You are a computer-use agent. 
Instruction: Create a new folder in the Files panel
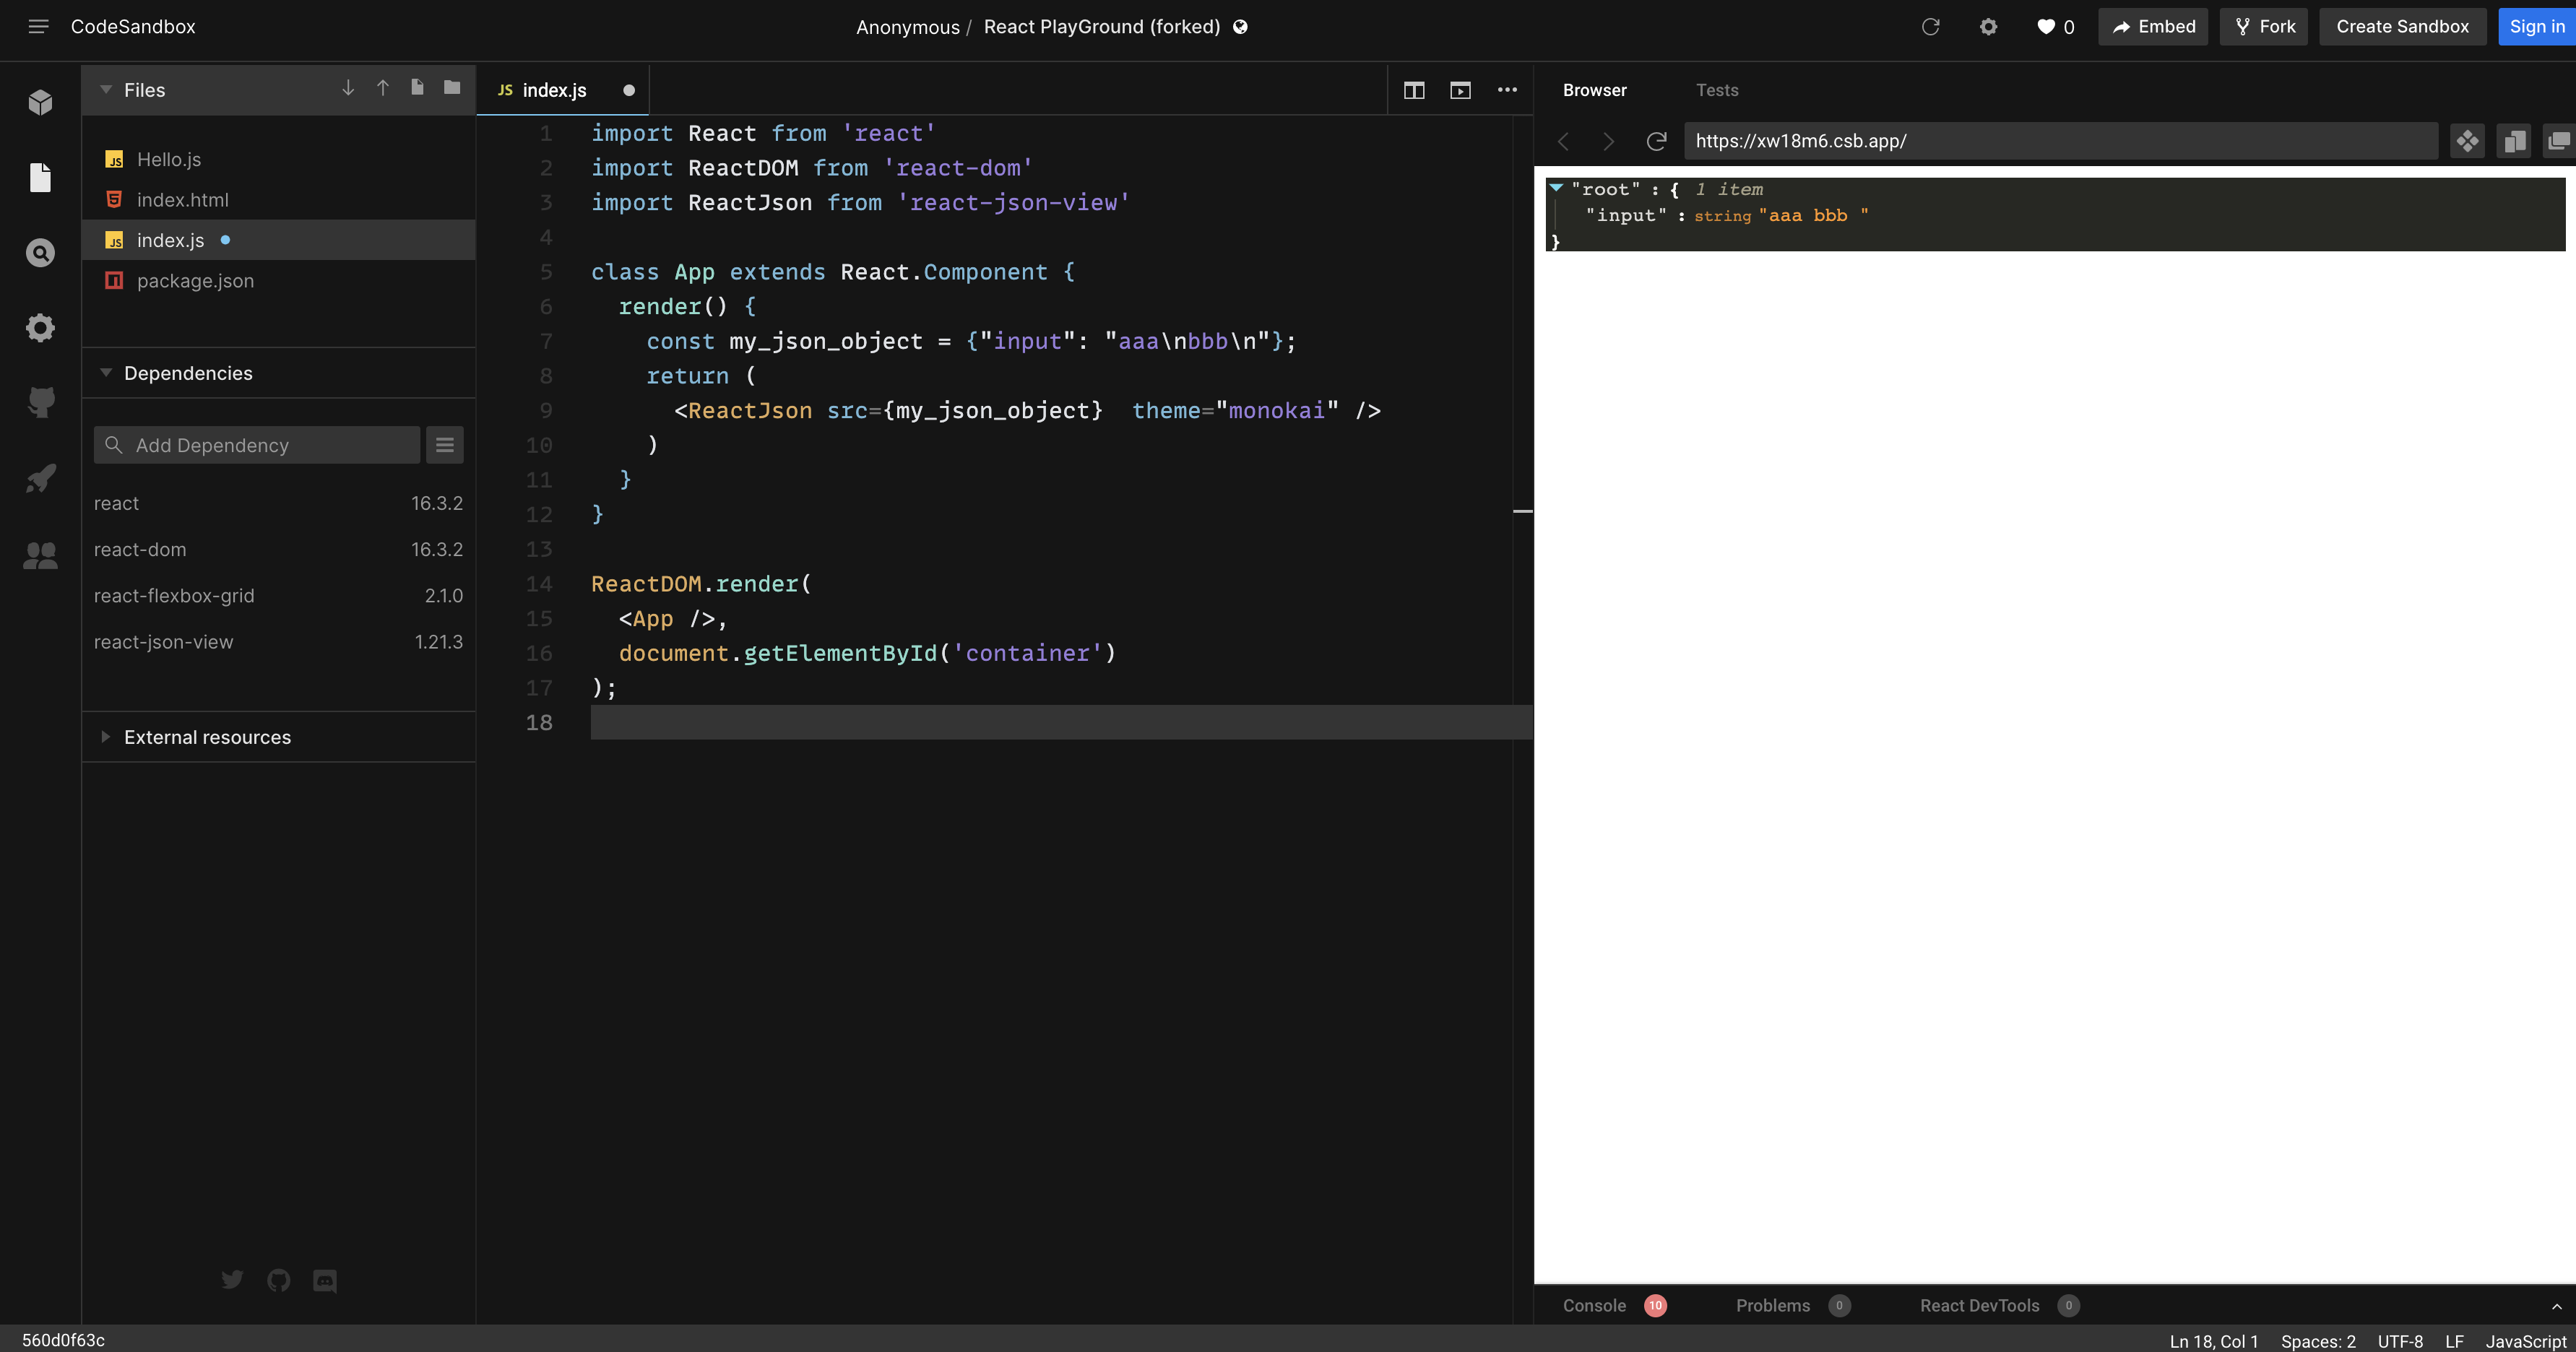click(x=452, y=88)
